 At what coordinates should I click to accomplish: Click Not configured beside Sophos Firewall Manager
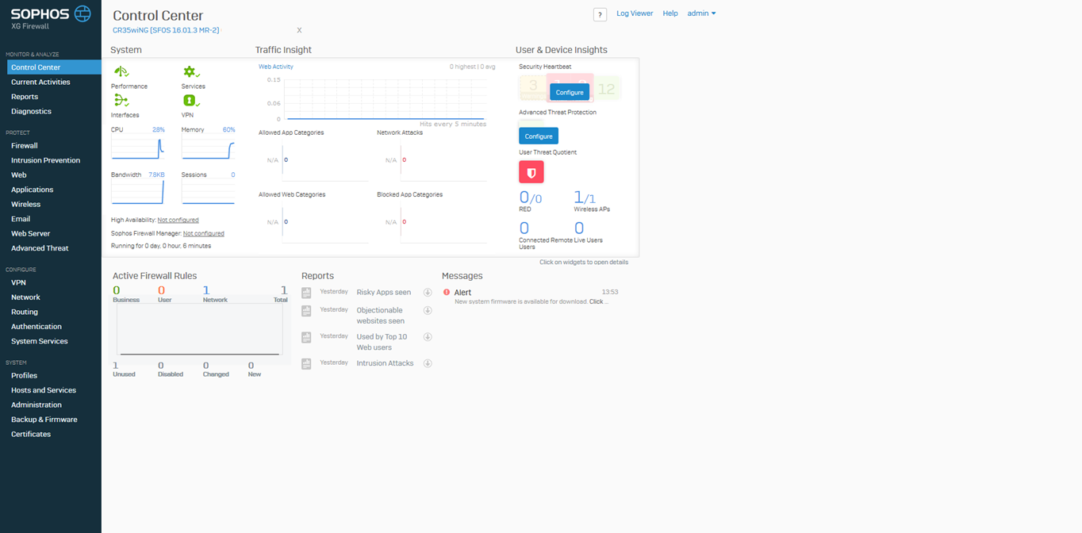pyautogui.click(x=203, y=234)
